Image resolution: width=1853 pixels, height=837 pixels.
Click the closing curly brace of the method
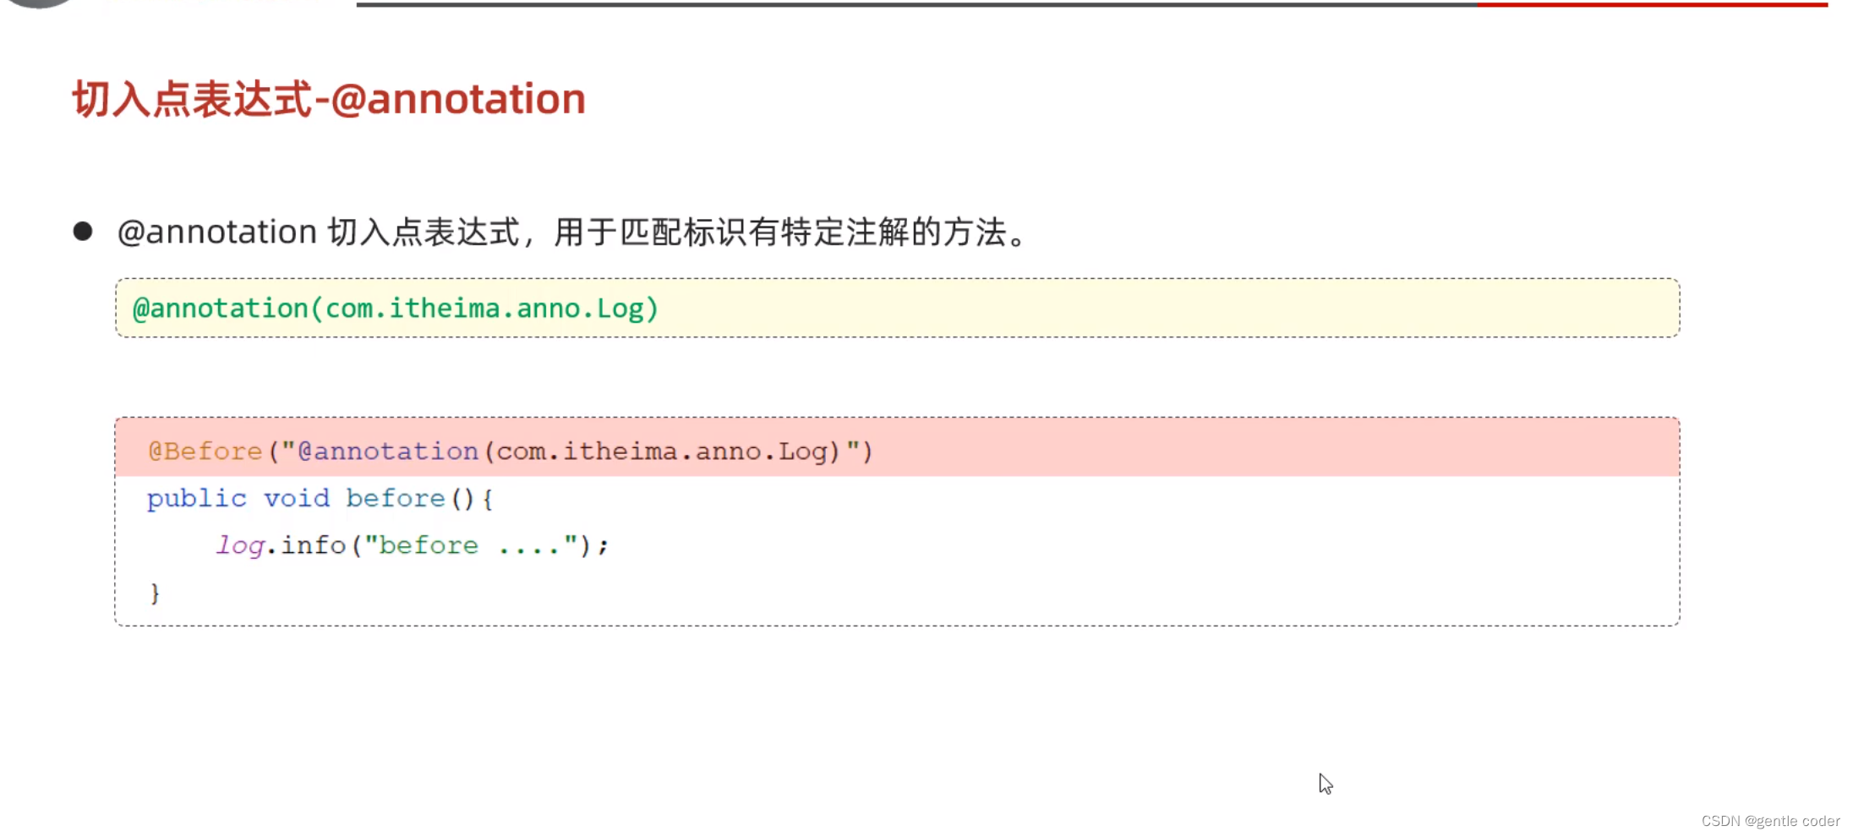click(155, 594)
